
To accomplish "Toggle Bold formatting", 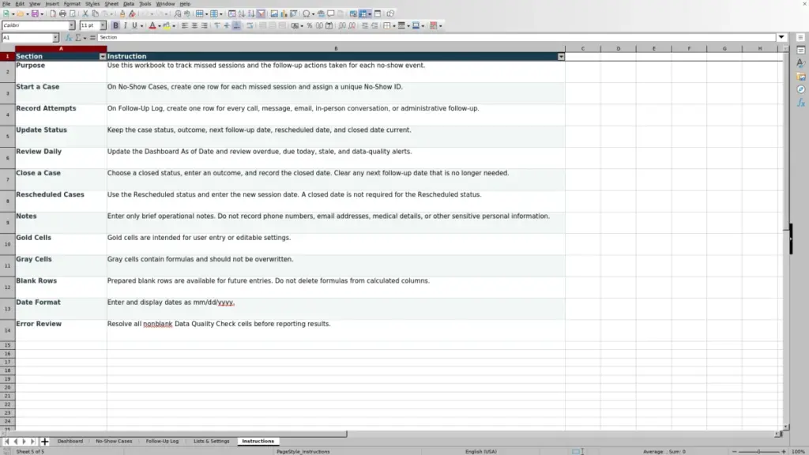I will [115, 26].
